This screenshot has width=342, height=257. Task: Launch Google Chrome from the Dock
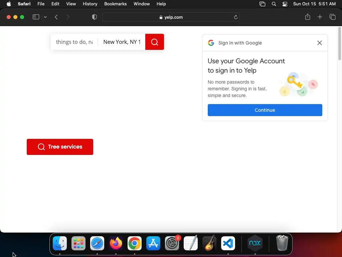pyautogui.click(x=135, y=243)
